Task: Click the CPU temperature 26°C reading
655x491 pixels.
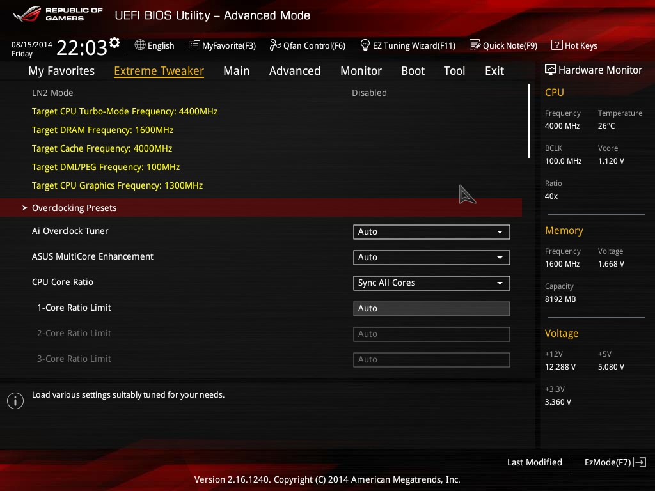Action: [x=606, y=126]
